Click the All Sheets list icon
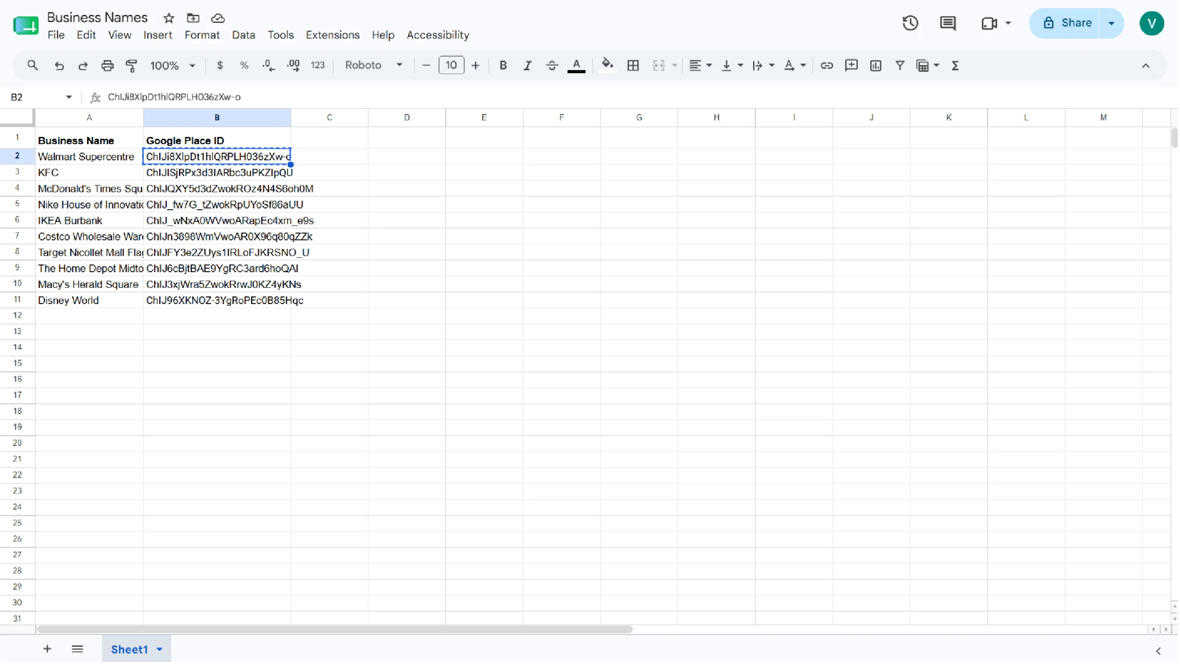The image size is (1180, 666). point(77,649)
